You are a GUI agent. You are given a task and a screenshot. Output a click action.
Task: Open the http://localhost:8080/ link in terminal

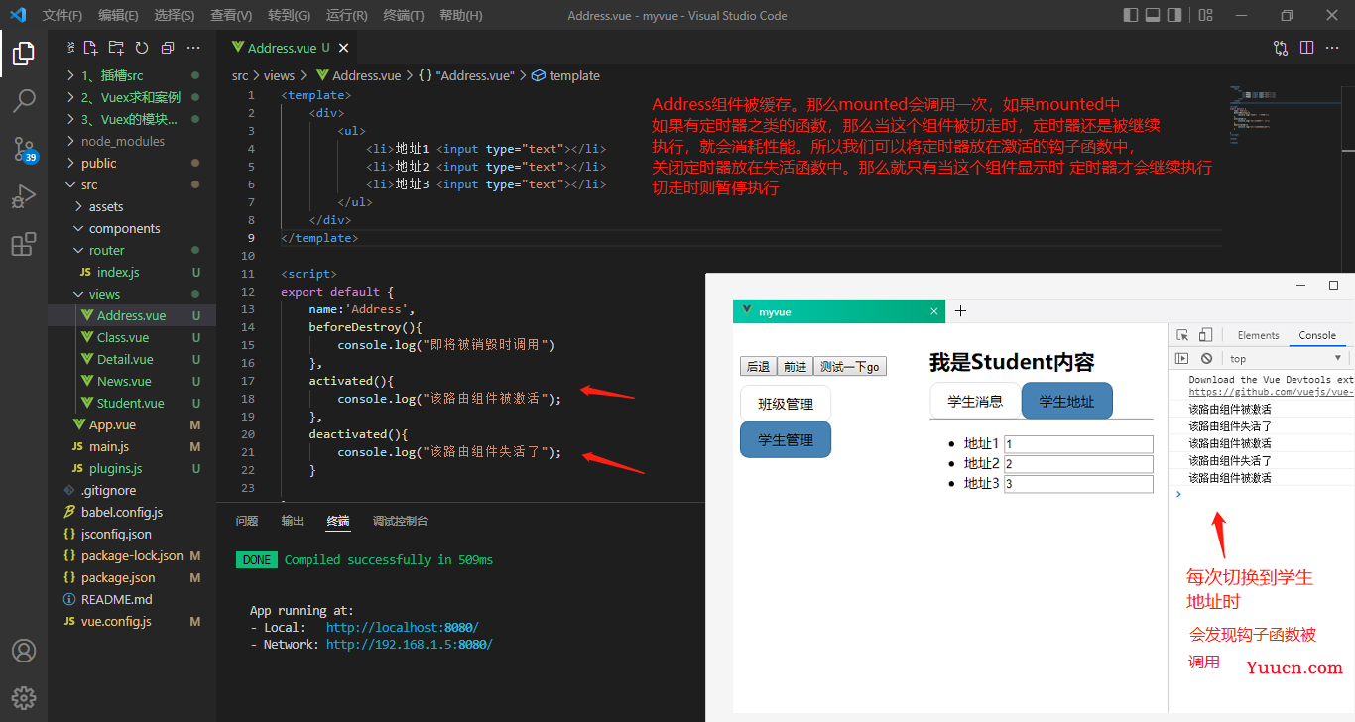click(x=402, y=628)
